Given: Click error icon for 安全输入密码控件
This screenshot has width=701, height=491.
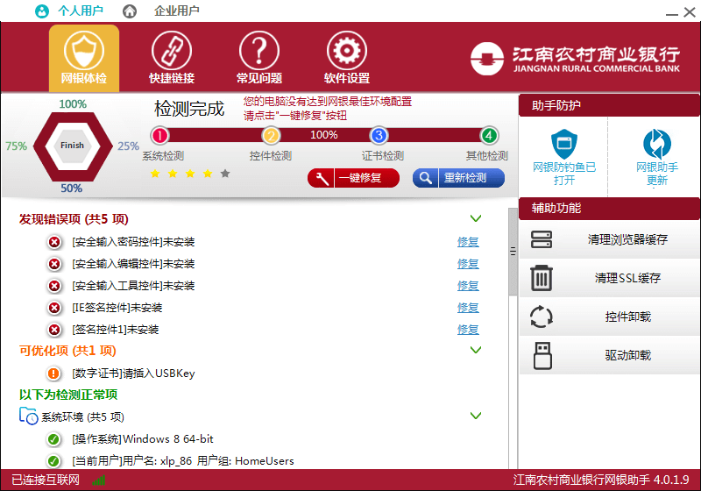Looking at the screenshot, I should coord(54,242).
